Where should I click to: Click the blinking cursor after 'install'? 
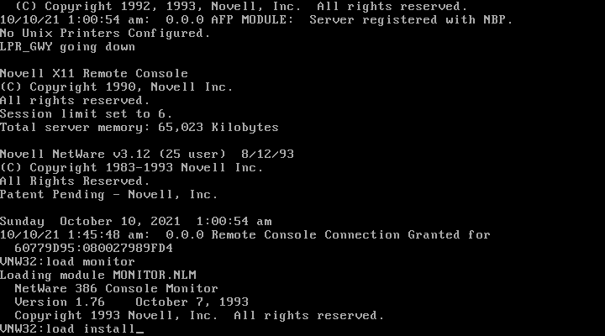pyautogui.click(x=139, y=331)
